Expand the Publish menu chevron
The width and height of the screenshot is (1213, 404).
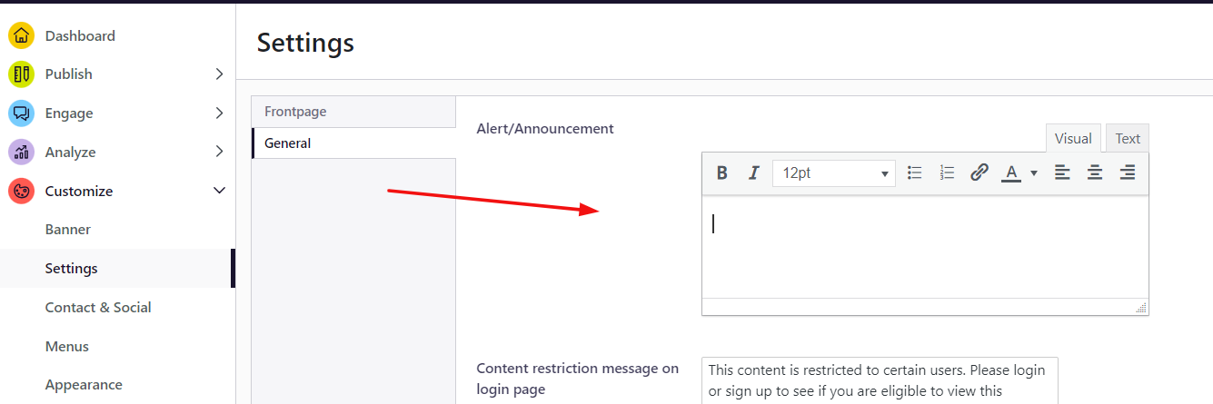tap(219, 74)
